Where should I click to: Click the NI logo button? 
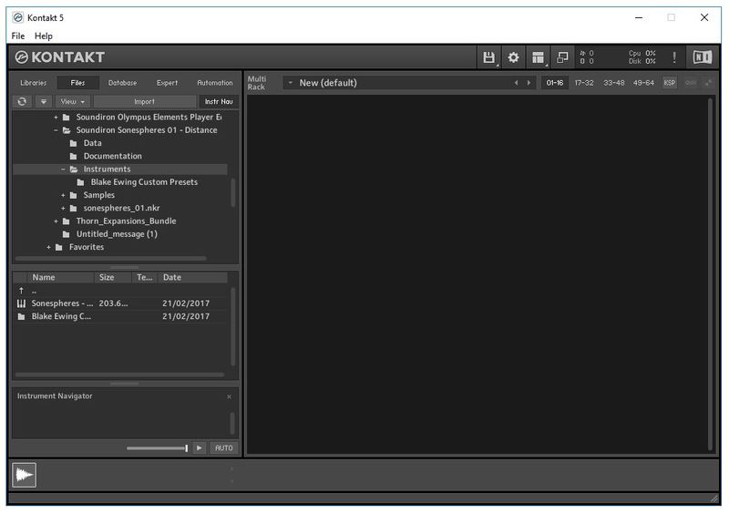(x=702, y=57)
